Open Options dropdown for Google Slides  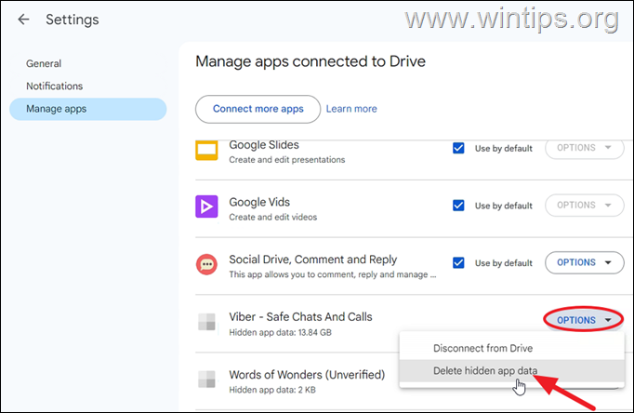click(585, 148)
